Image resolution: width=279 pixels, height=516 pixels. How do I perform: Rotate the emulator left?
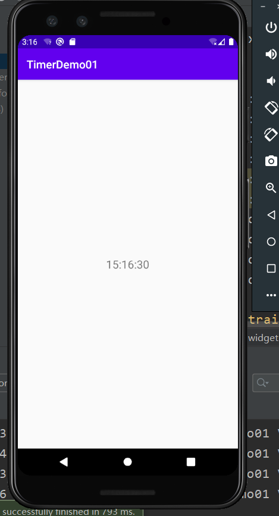(x=271, y=108)
